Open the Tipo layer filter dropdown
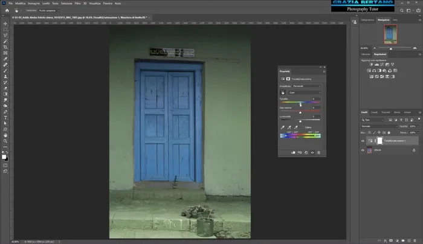Viewport: 423px width, 244px height. click(373, 120)
